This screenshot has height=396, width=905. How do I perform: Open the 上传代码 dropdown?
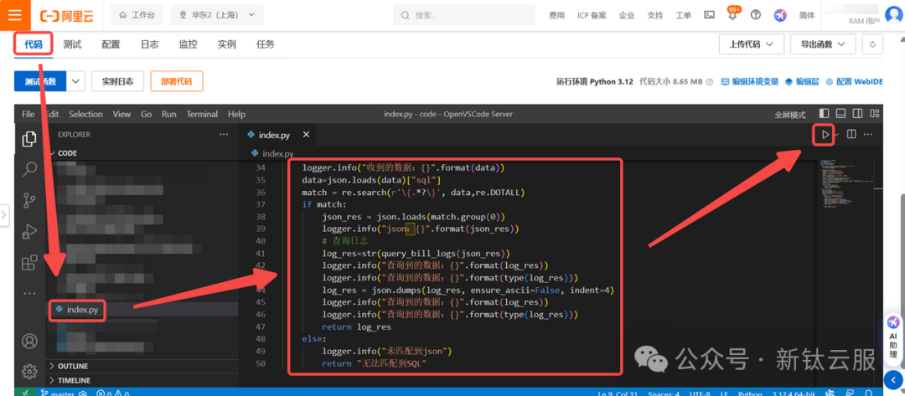pyautogui.click(x=751, y=44)
